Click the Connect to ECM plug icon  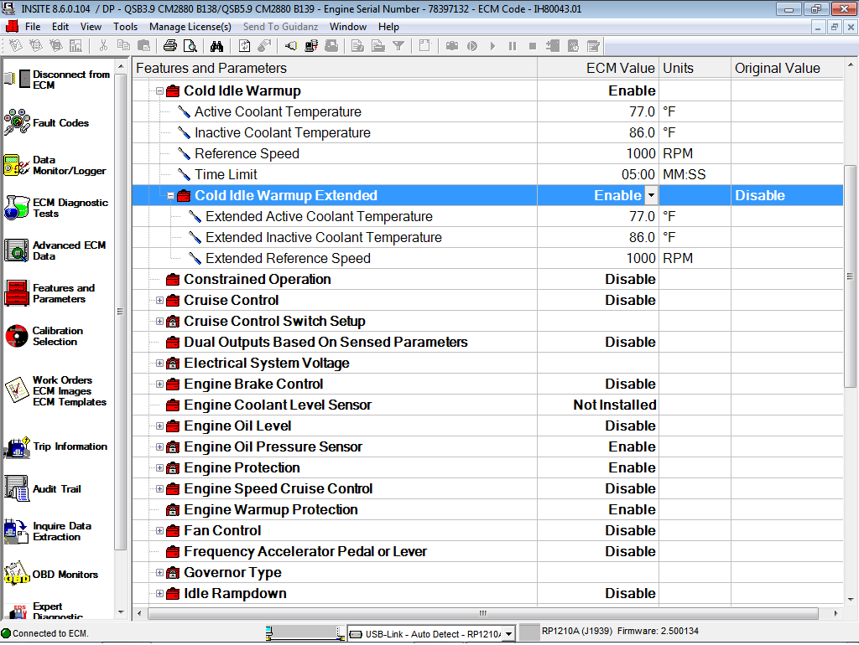tap(291, 46)
